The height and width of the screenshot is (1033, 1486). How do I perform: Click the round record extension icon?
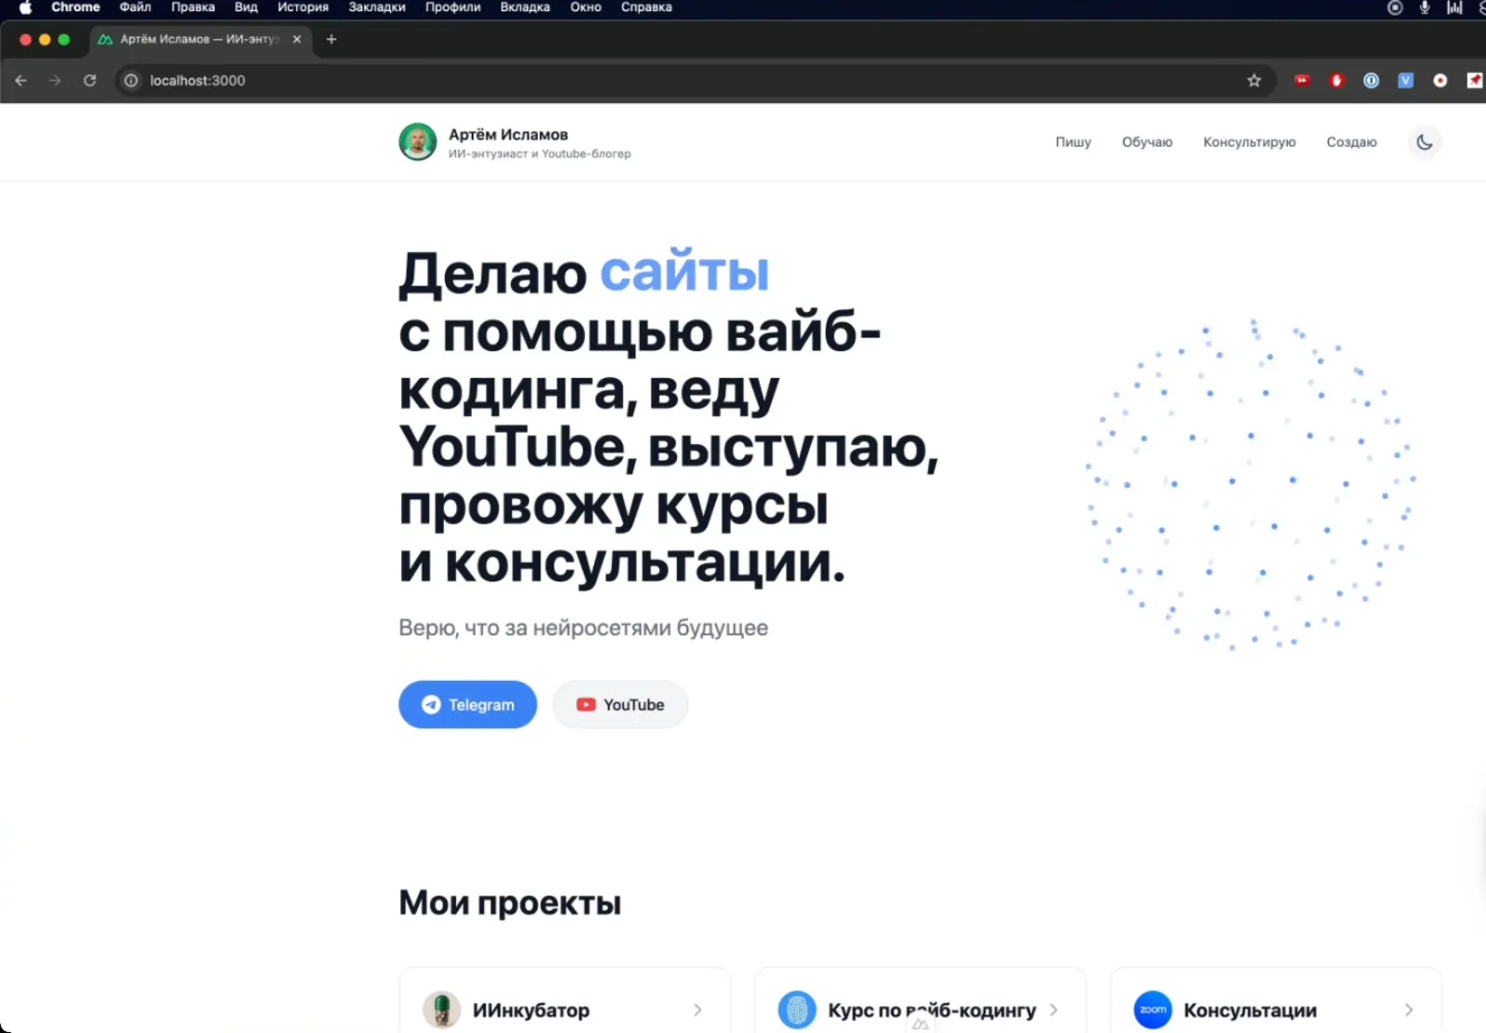pos(1440,81)
